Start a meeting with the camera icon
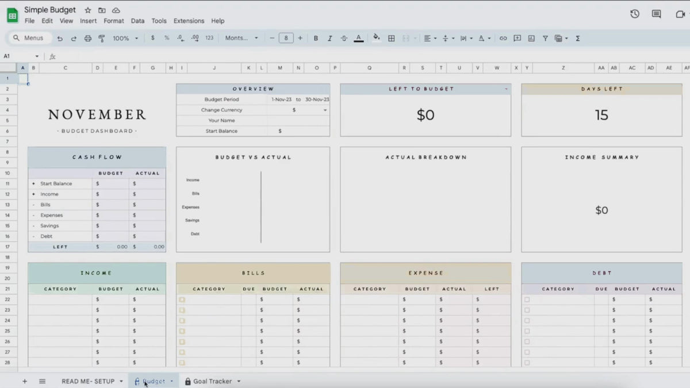This screenshot has width=690, height=388. pos(681,14)
